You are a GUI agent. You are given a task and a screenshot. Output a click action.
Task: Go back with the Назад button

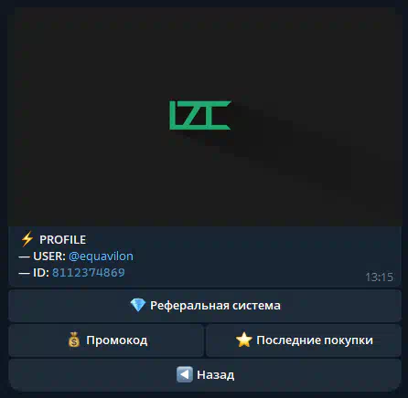[205, 375]
